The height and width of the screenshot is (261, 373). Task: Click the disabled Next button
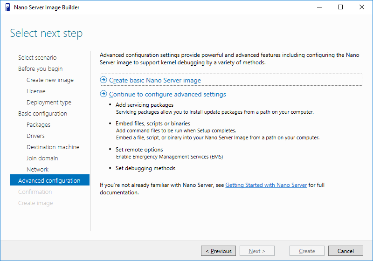coord(257,251)
